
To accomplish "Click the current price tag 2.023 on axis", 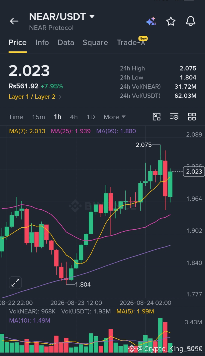I will [194, 172].
